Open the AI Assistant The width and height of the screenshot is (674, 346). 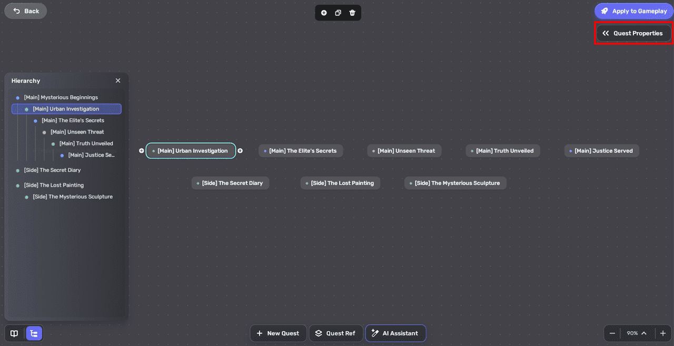(x=395, y=333)
